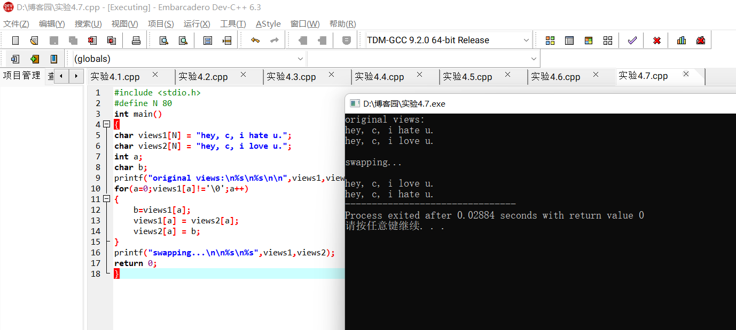Close the 实验4.1.cpp tab

(x=155, y=75)
